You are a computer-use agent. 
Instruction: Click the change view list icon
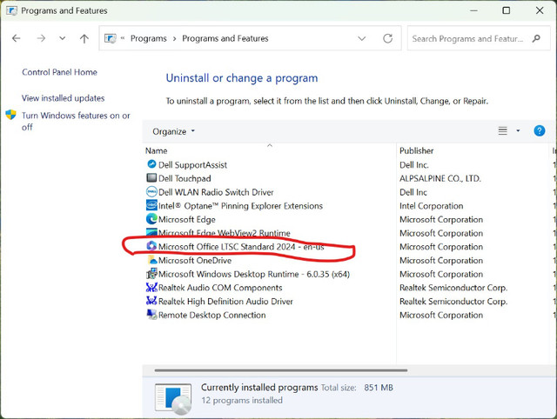(503, 131)
